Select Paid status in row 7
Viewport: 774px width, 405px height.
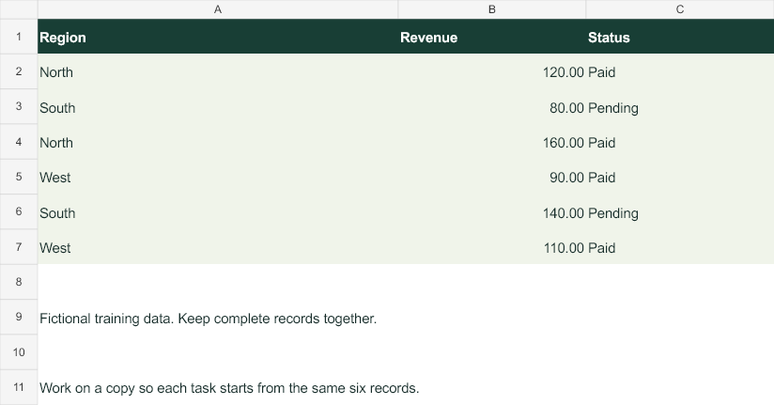point(680,247)
